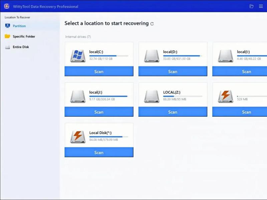The height and width of the screenshot is (200, 267).
Task: Click the refresh icon beside the heading
Action: [152, 24]
